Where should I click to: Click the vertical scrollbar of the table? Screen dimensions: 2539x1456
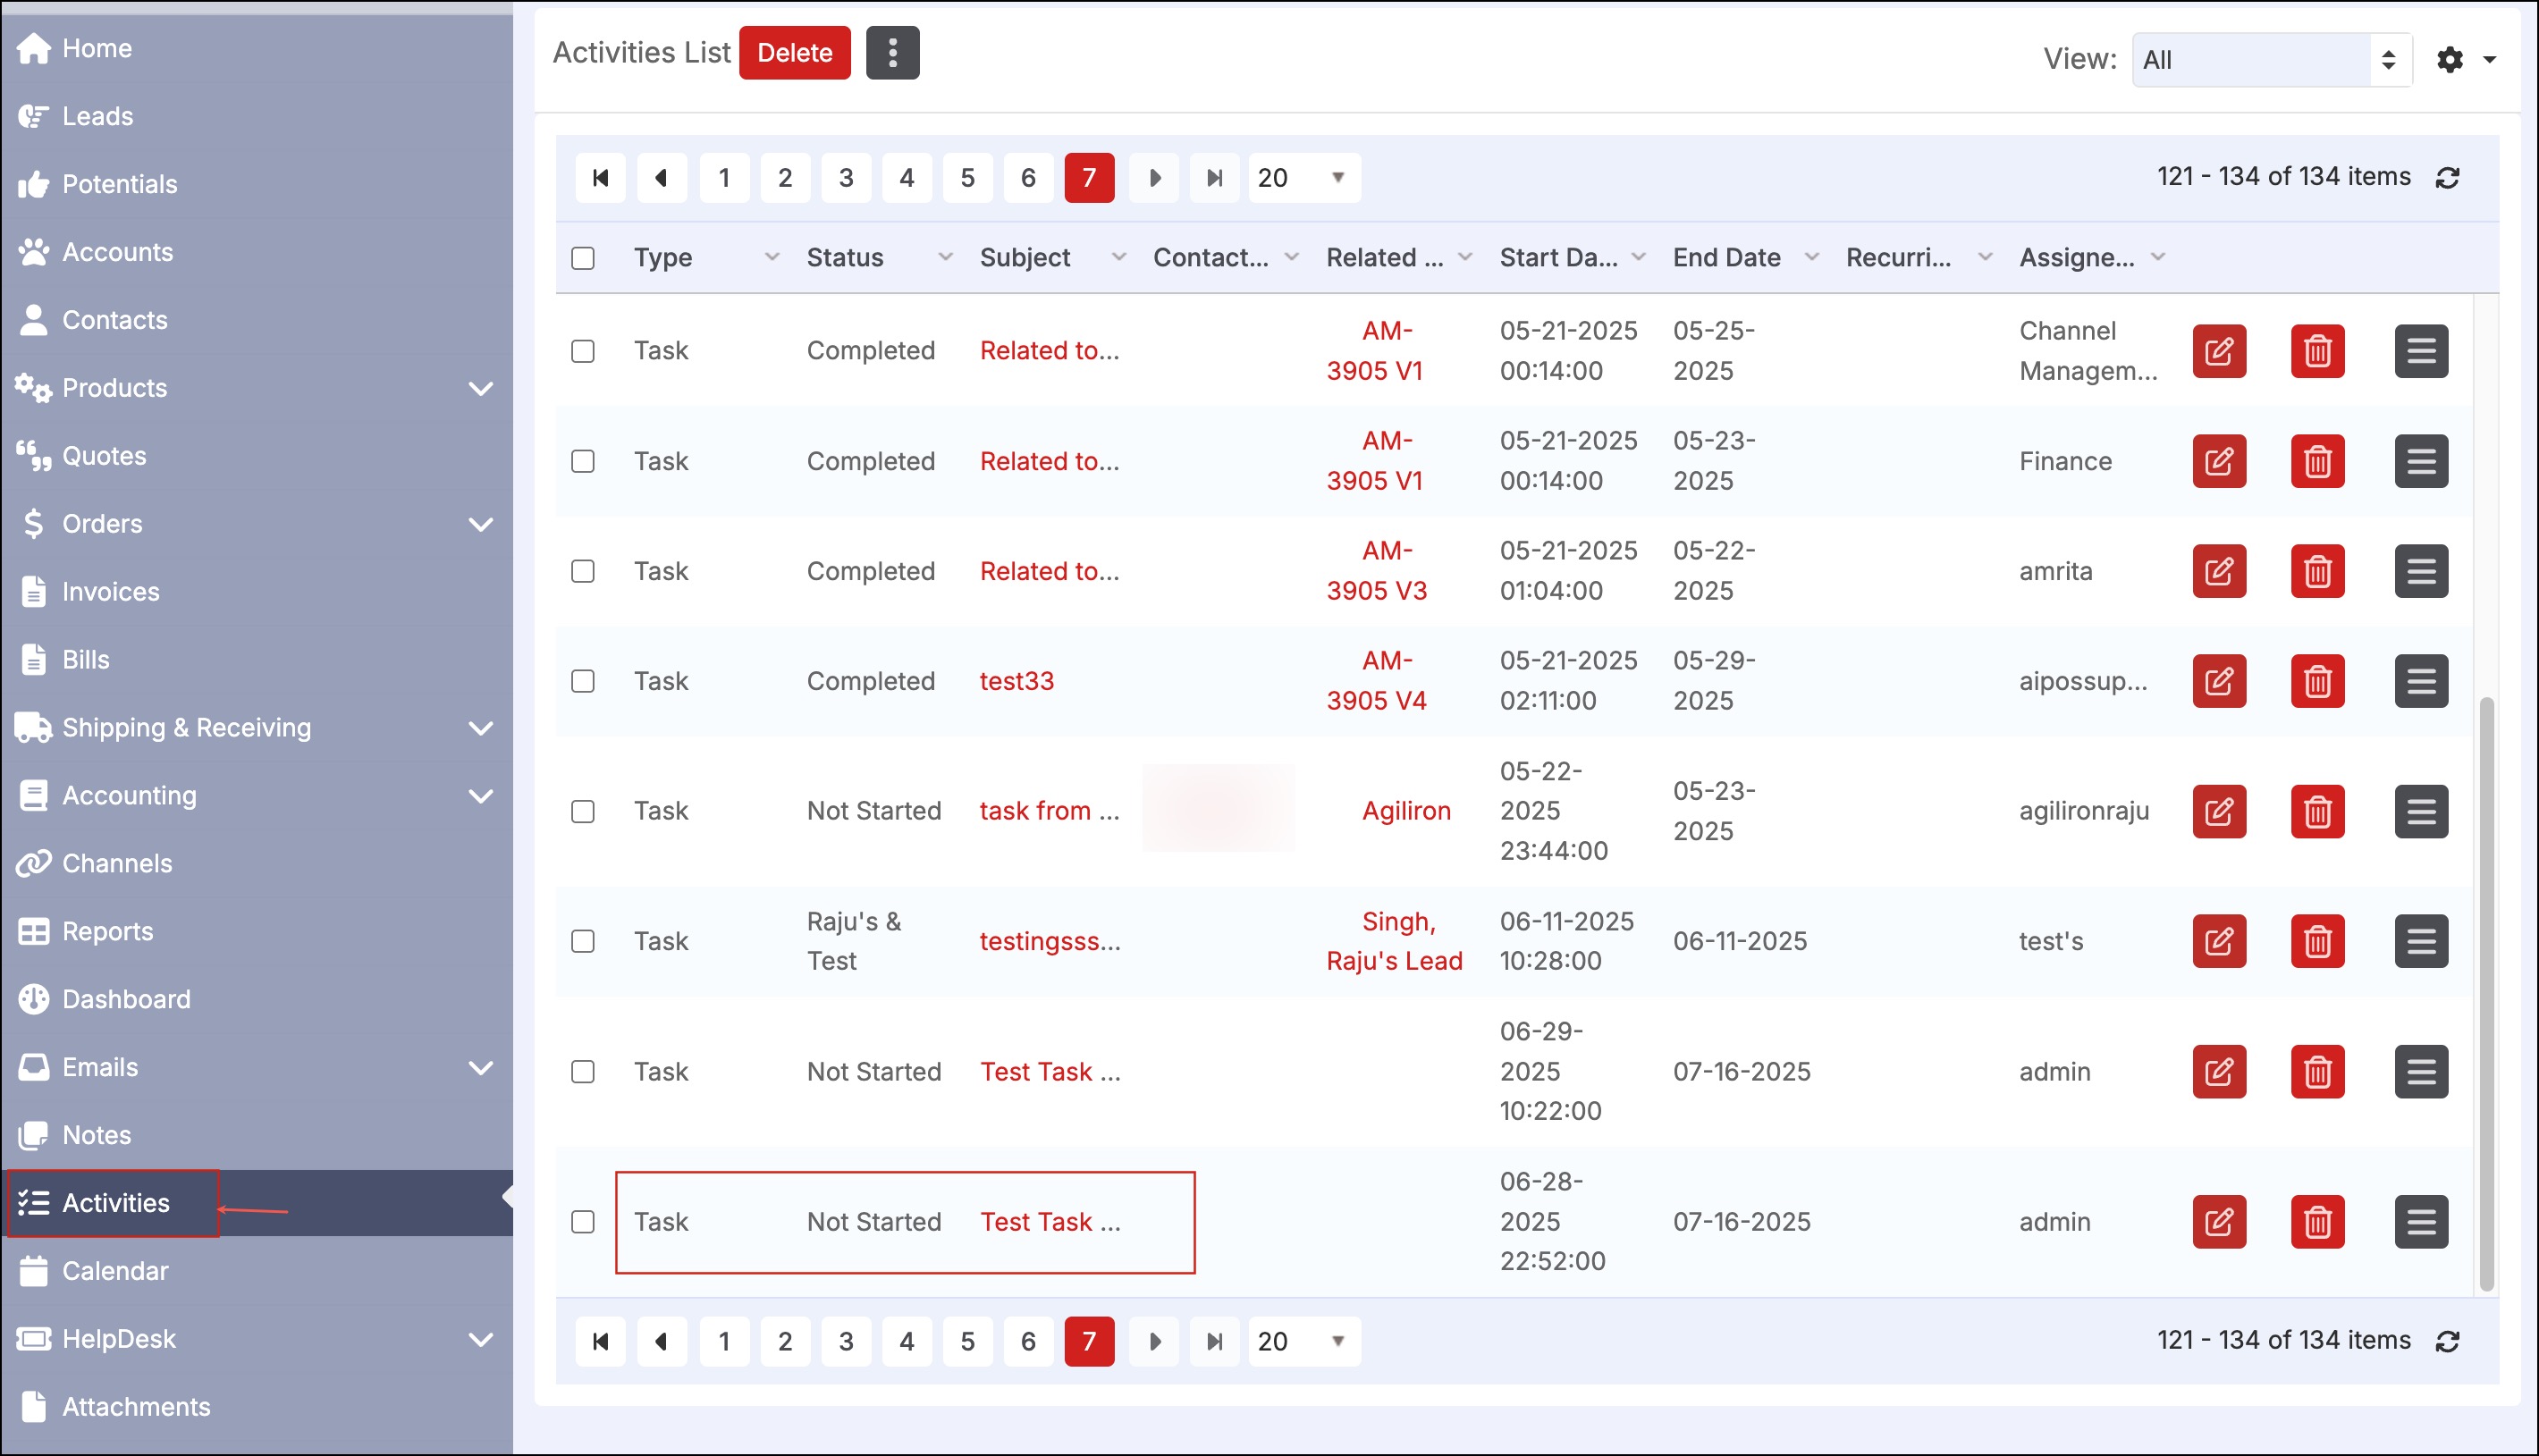[2486, 994]
